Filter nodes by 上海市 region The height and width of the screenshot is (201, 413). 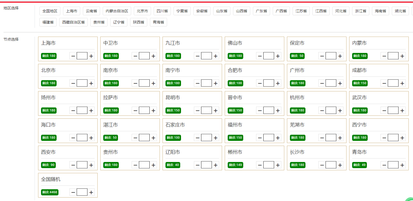coord(72,11)
